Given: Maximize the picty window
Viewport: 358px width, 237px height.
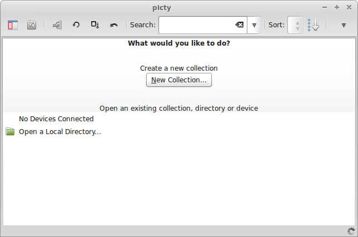Looking at the screenshot, I should 337,7.
